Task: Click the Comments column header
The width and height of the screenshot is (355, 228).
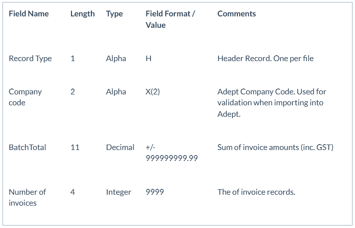Action: (237, 14)
